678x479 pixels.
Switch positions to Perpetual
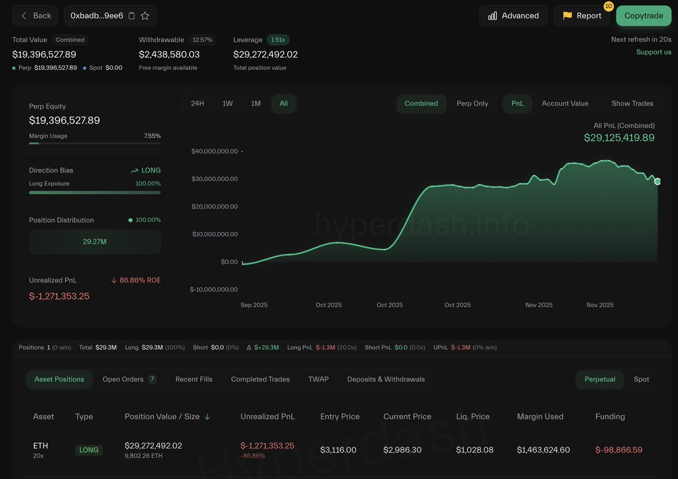coord(600,379)
